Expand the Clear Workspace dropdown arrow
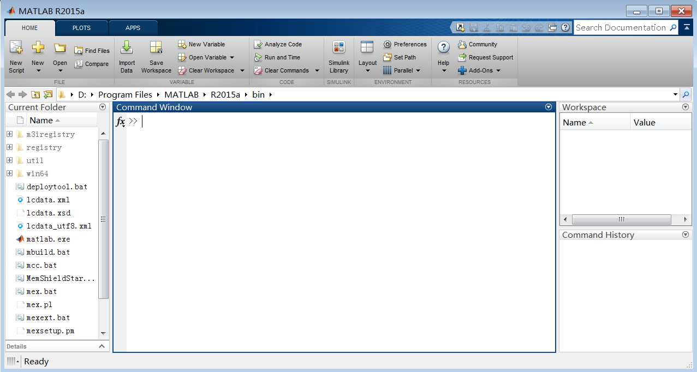 (x=242, y=70)
